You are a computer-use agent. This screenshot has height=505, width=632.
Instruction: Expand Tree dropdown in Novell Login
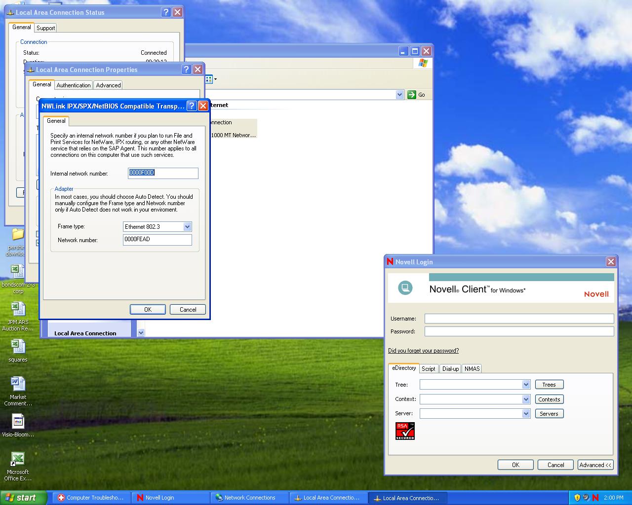(526, 385)
